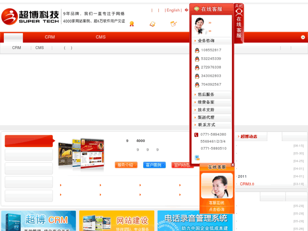This screenshot has height=231, width=308.
Task: Click the award ribbon icon in header
Action: [x=132, y=24]
